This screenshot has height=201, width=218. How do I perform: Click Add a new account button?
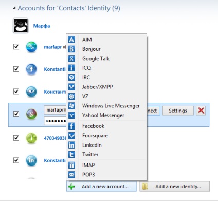point(101,187)
